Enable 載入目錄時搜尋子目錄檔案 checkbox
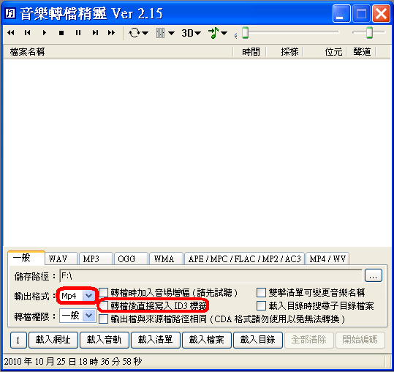Viewport: 394px width, 372px height. coord(261,306)
